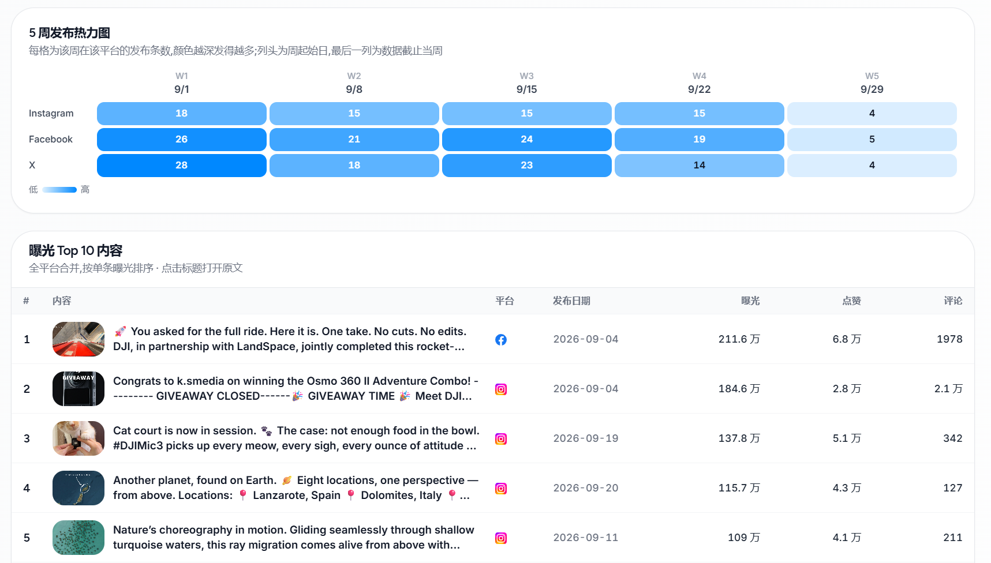Click Facebook W3 heatmap cell 24
Image resolution: width=991 pixels, height=563 pixels.
coord(527,140)
